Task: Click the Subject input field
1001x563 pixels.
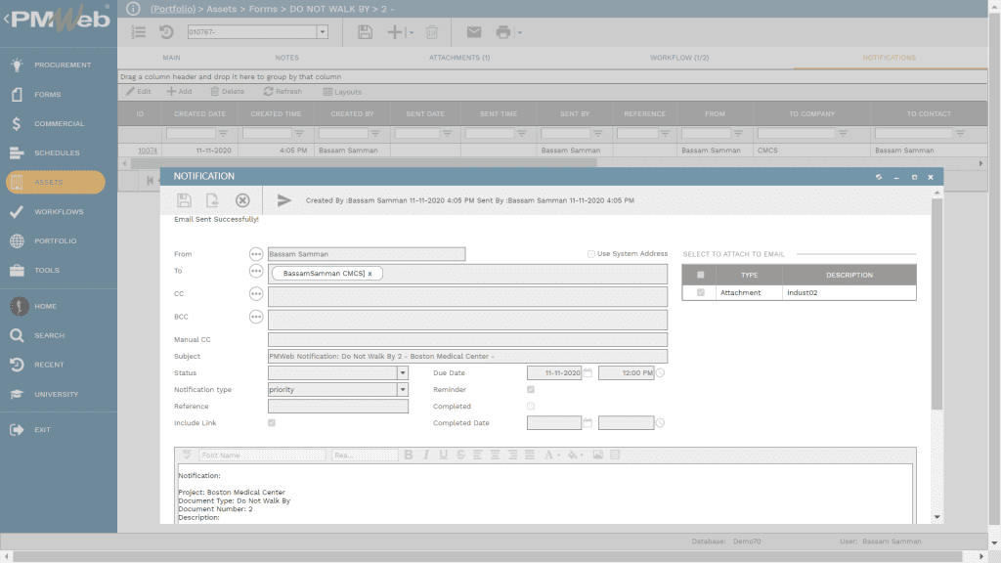Action: pyautogui.click(x=467, y=356)
